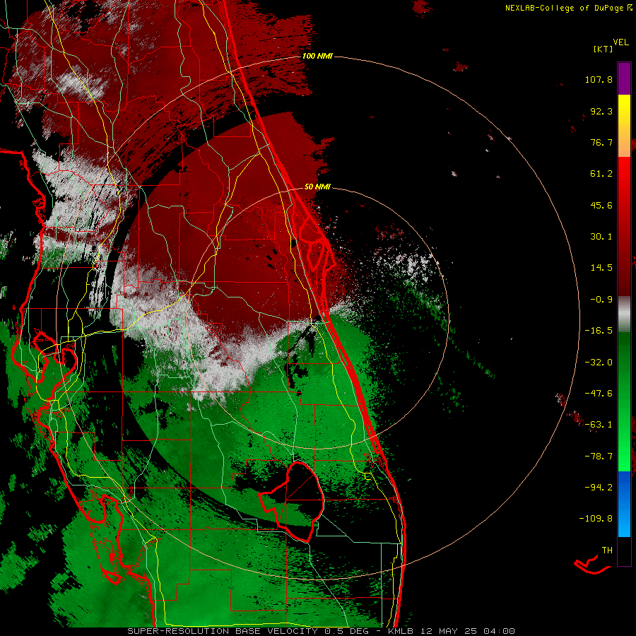636x636 pixels.
Task: Click the -16.5 velocity scale value
Action: tap(599, 330)
